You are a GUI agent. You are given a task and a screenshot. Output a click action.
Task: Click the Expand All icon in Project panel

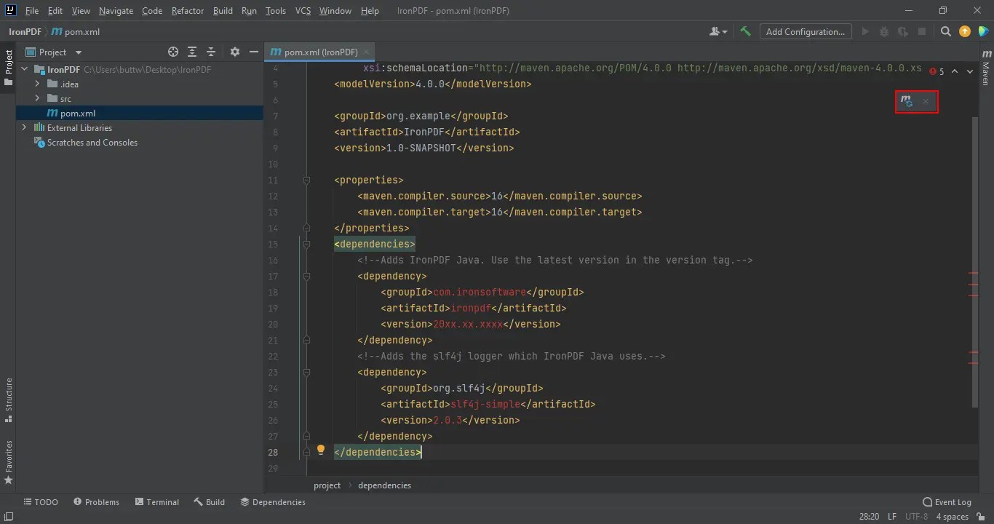[x=192, y=52]
